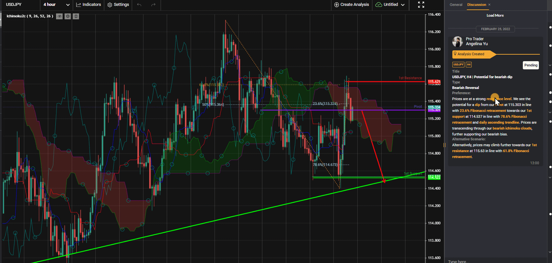The width and height of the screenshot is (552, 263).
Task: Click the 1st Resistance chart label
Action: click(410, 78)
